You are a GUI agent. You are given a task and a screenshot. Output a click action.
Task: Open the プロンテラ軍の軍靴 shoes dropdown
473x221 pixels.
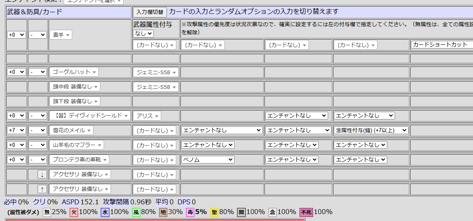point(79,159)
